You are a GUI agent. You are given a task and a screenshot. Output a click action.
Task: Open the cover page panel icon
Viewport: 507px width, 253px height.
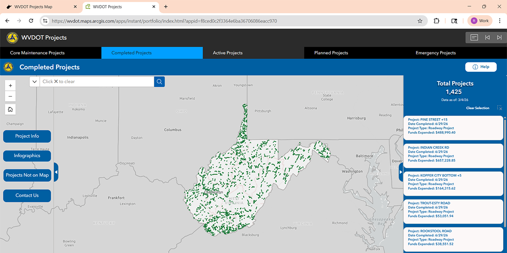[474, 38]
